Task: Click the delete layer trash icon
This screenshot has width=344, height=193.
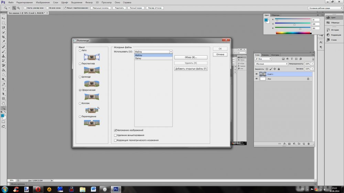Action: pos(309,143)
